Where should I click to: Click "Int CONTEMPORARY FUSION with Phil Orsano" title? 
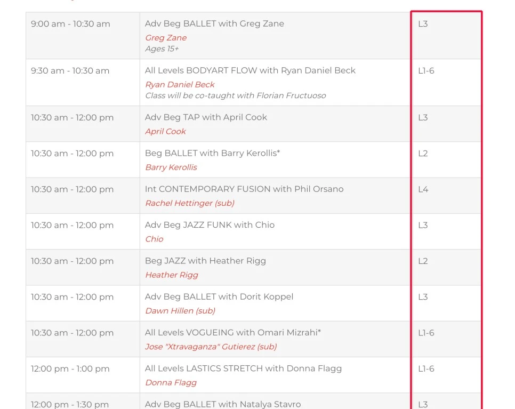[x=244, y=189]
